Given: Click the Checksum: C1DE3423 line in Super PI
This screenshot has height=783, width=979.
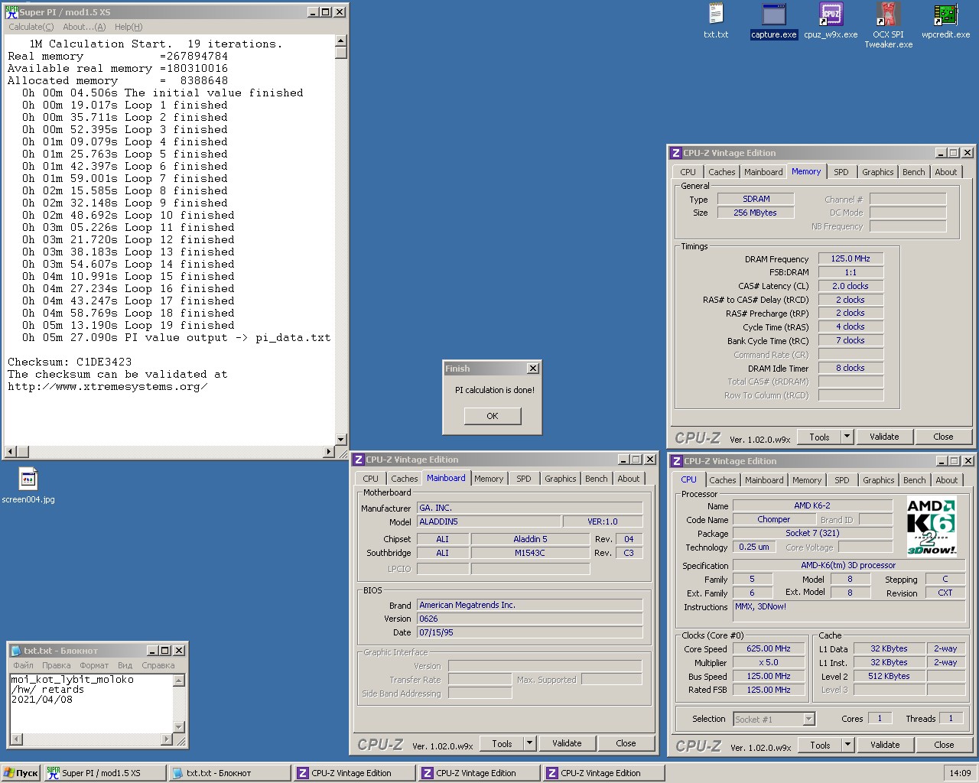Looking at the screenshot, I should (x=70, y=362).
